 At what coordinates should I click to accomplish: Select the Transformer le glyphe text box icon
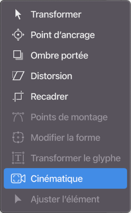18,158
